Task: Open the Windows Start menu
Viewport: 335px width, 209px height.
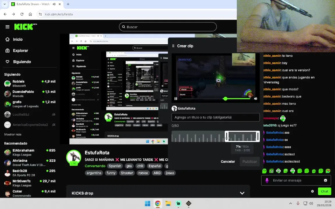Action: coord(147,203)
